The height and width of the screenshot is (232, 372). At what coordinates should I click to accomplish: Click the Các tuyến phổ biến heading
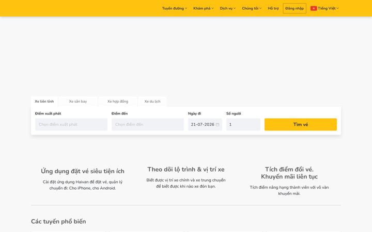click(58, 221)
